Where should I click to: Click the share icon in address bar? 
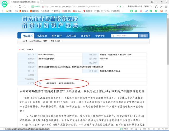pyautogui.click(x=118, y=7)
